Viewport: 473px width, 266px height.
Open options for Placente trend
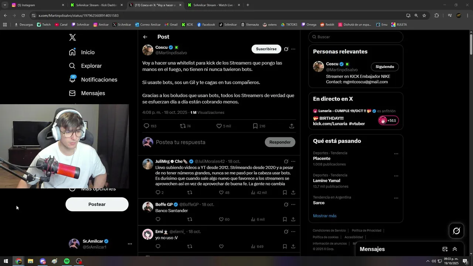pos(396,154)
